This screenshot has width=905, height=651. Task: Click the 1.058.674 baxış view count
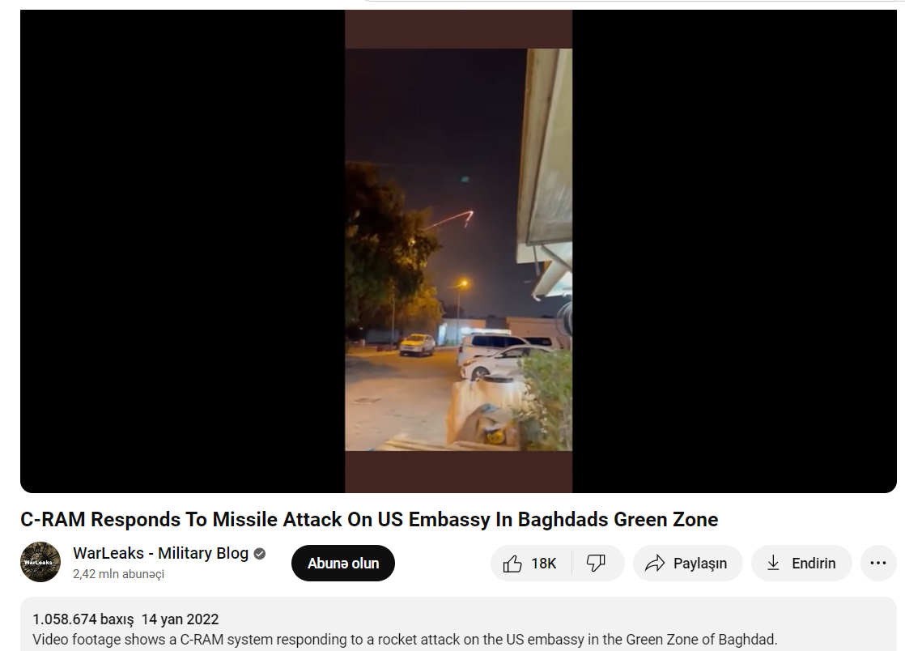click(83, 619)
